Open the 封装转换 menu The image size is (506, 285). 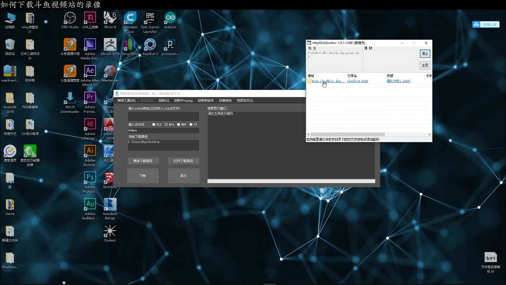pyautogui.click(x=225, y=101)
